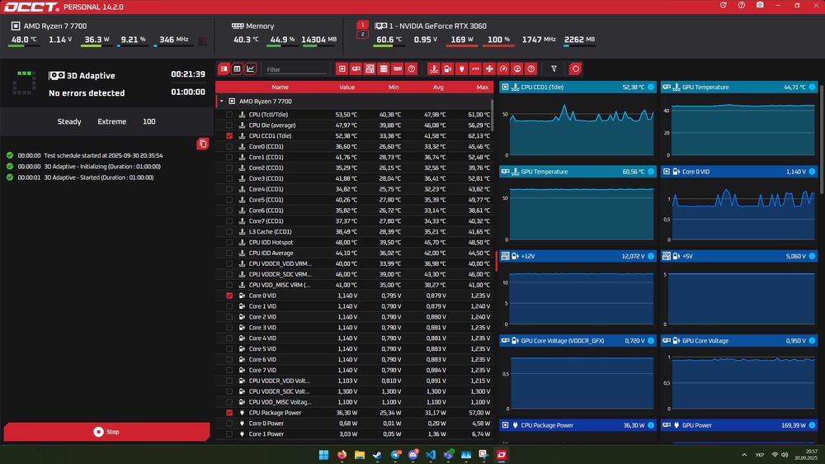Sort table by Value column
The height and width of the screenshot is (464, 825).
tap(346, 87)
